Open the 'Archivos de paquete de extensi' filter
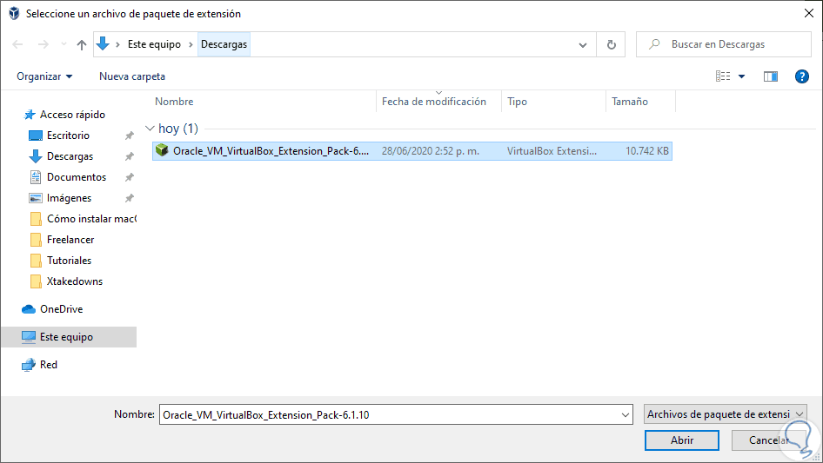 pos(726,414)
